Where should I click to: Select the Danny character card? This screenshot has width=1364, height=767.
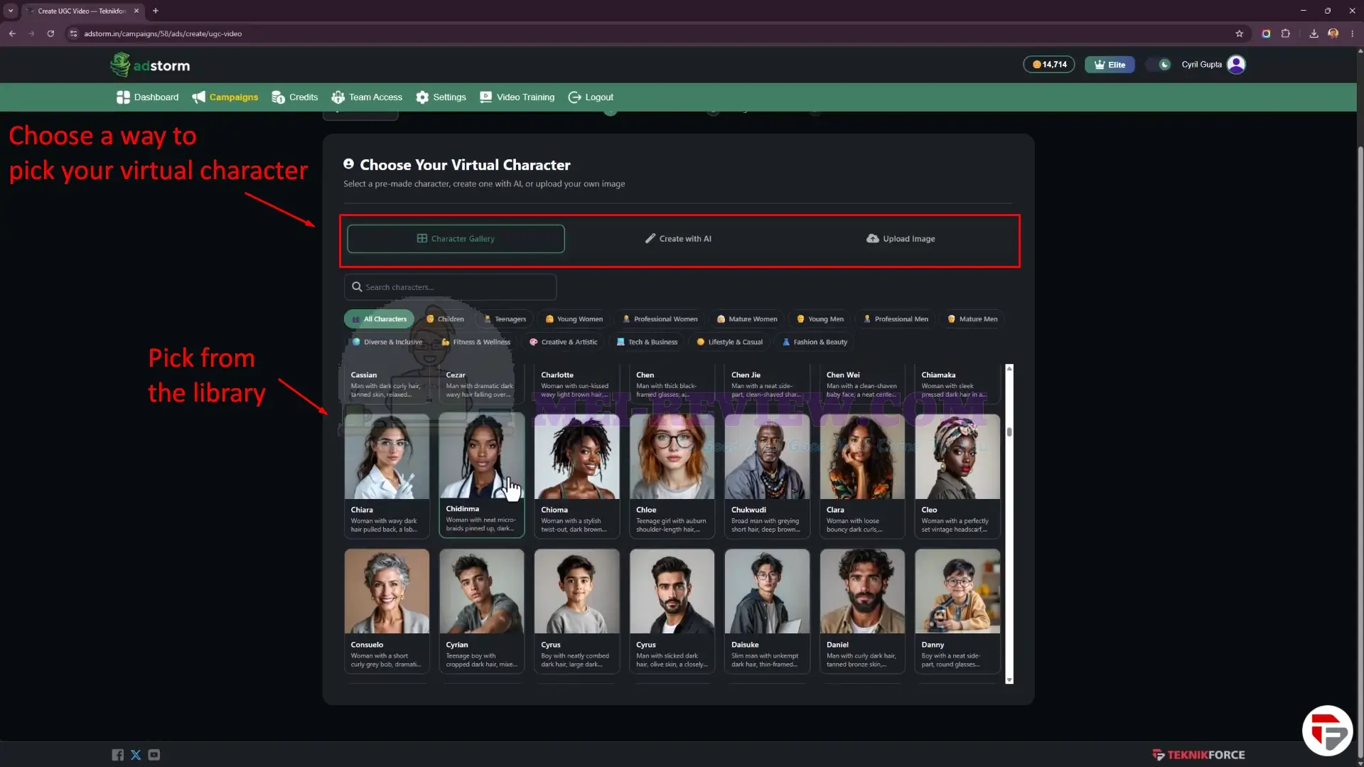point(957,611)
